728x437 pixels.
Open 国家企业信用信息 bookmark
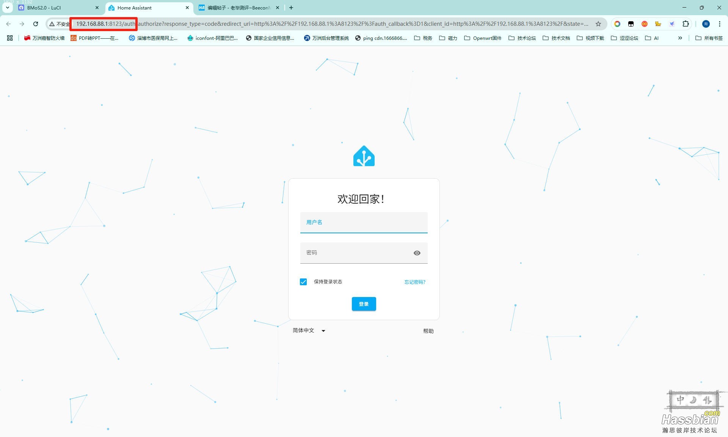pos(270,38)
